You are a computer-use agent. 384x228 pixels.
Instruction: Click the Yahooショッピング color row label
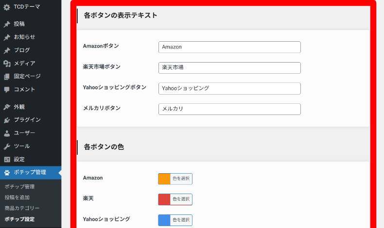coord(106,219)
